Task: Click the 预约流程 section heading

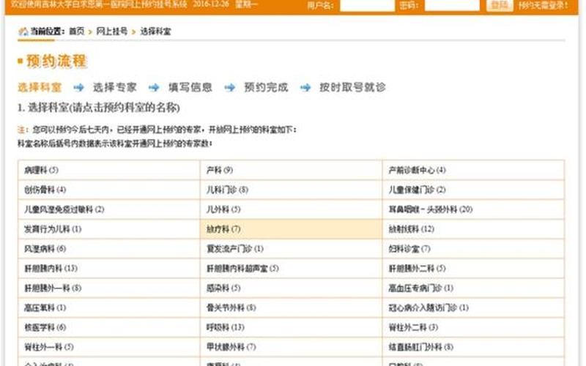Action: point(57,61)
